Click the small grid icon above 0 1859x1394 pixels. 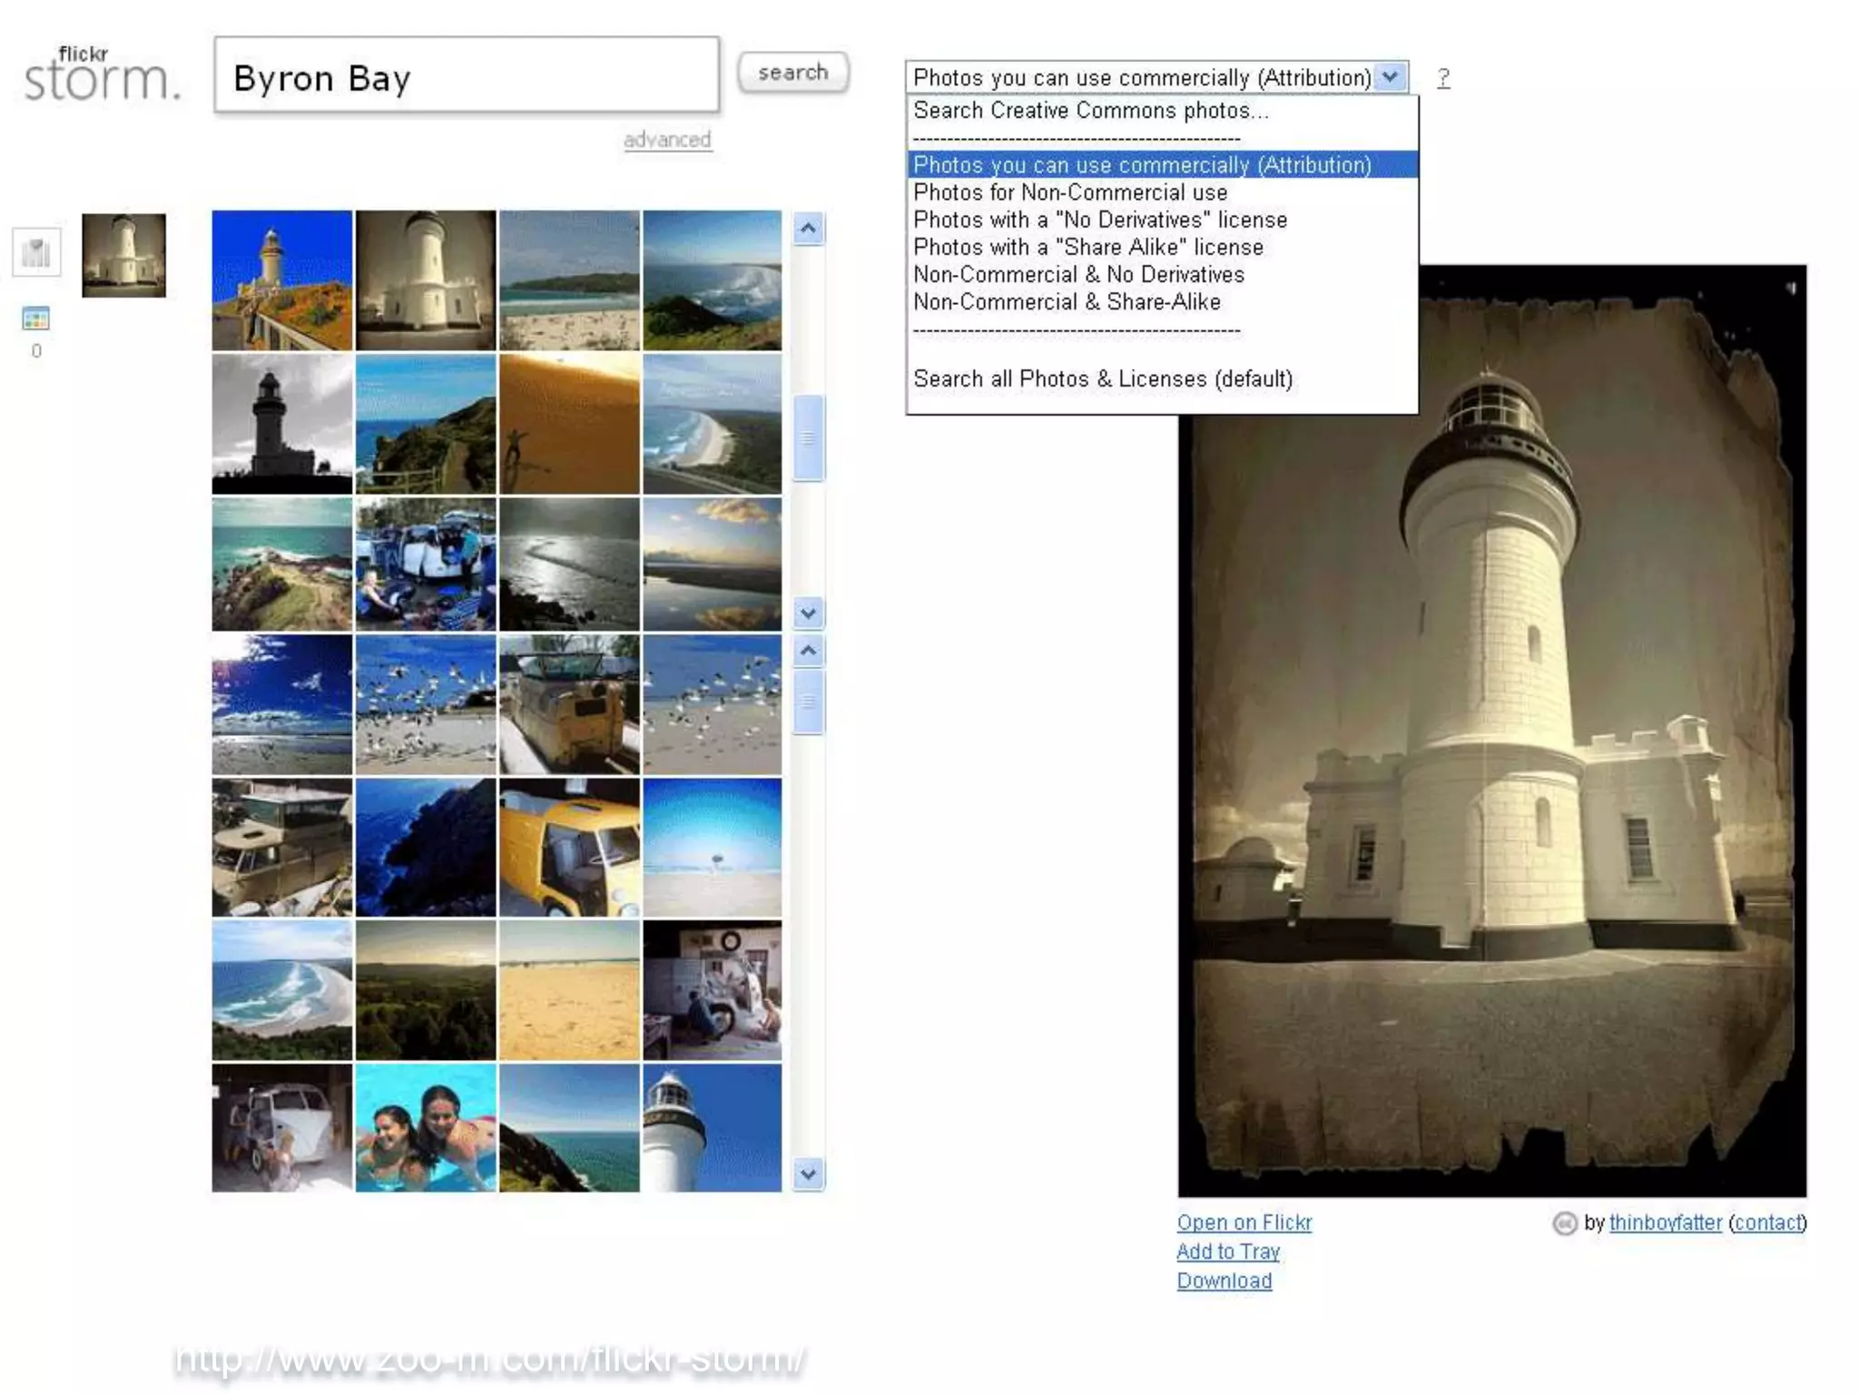(35, 319)
